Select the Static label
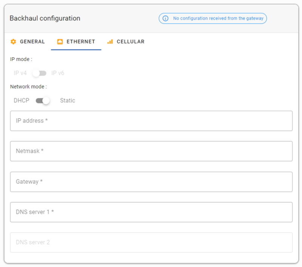The height and width of the screenshot is (267, 302). tap(68, 101)
